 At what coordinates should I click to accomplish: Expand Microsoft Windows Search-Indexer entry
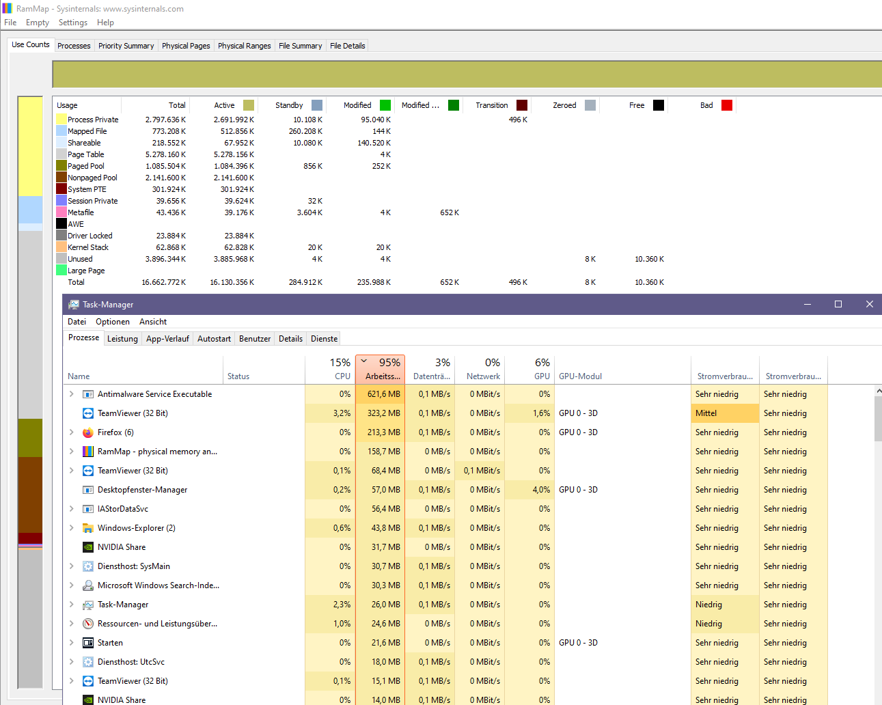pyautogui.click(x=72, y=585)
